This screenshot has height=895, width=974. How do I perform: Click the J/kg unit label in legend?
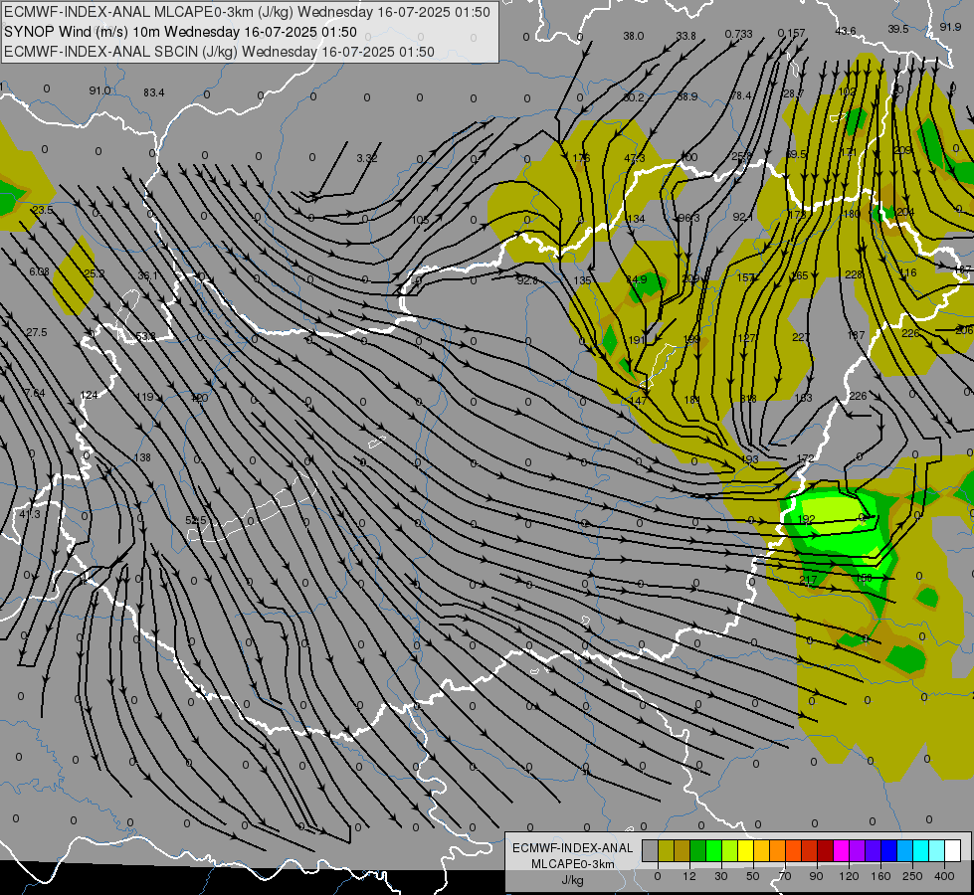point(572,880)
